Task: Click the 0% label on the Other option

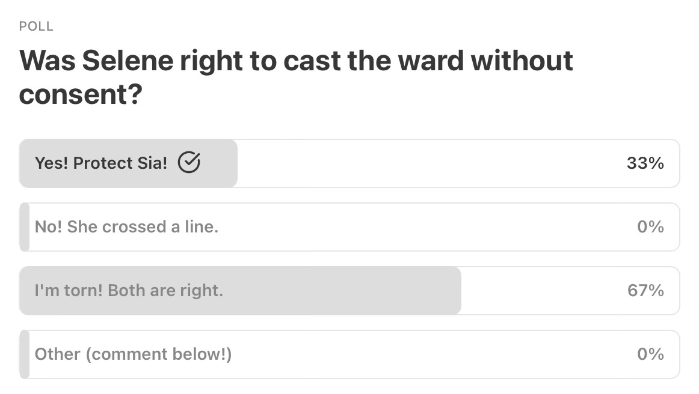Action: tap(650, 354)
